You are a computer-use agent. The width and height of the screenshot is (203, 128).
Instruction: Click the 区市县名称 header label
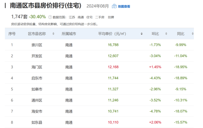point(37,34)
